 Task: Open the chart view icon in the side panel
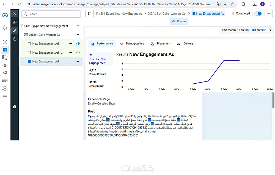click(15, 22)
